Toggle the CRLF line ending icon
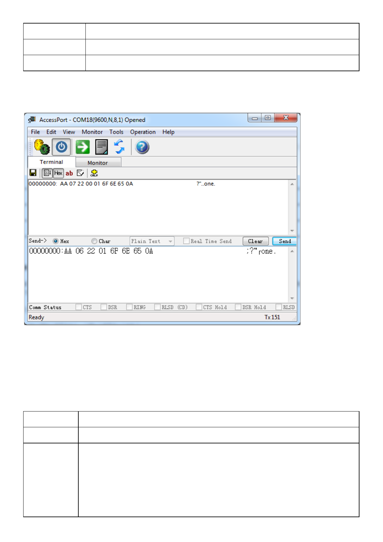Viewport: 383px width, 542px height. click(x=94, y=173)
